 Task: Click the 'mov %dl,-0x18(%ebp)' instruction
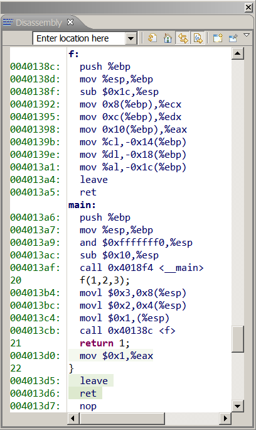click(x=133, y=155)
